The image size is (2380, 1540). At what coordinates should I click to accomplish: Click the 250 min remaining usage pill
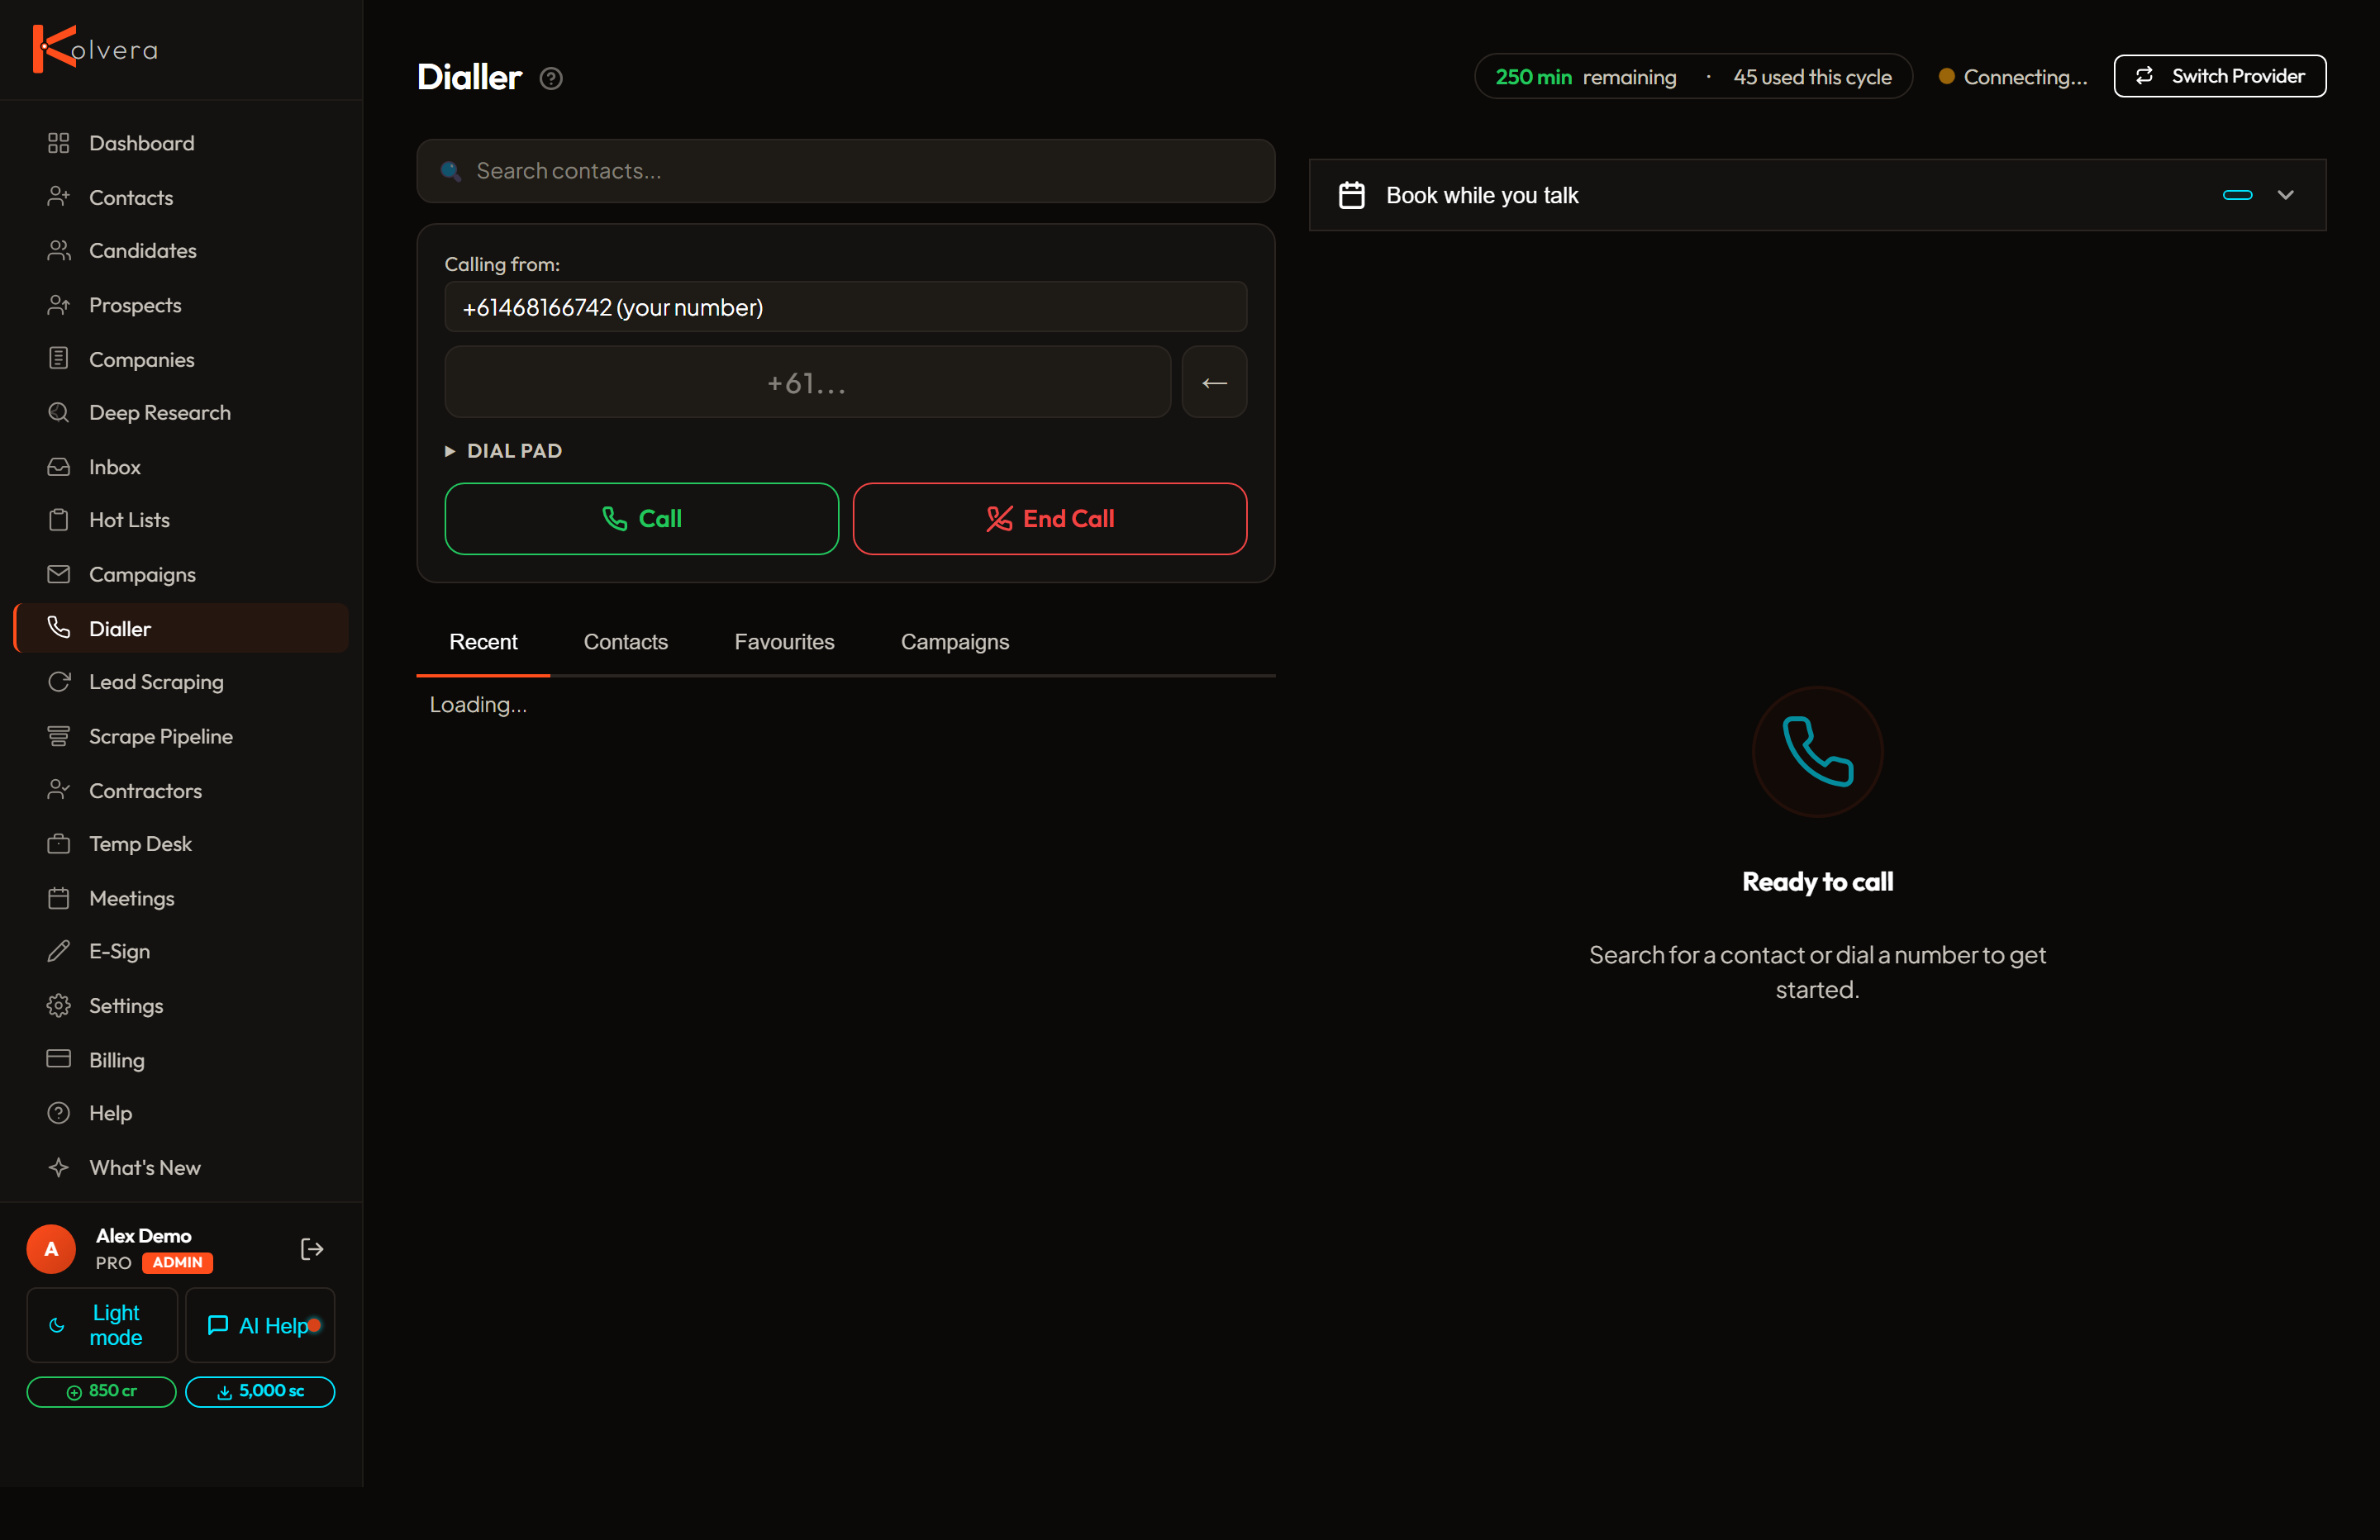click(x=1693, y=77)
